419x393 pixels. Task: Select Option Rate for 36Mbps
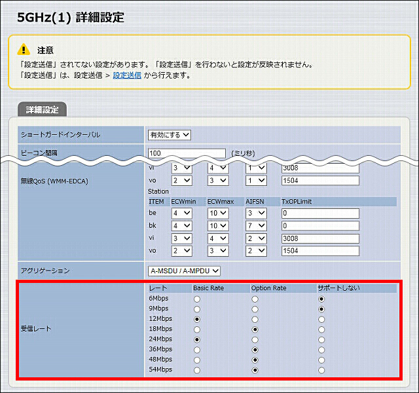tap(255, 350)
